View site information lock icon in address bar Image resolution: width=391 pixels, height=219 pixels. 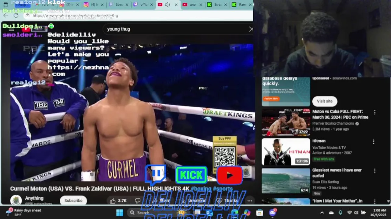pos(27,16)
